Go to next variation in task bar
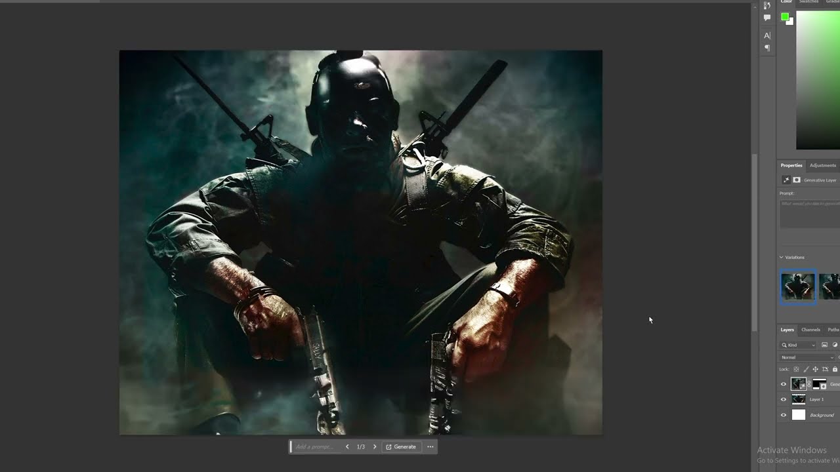This screenshot has width=840, height=472. pos(375,447)
